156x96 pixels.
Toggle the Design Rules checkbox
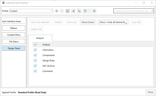(35, 60)
